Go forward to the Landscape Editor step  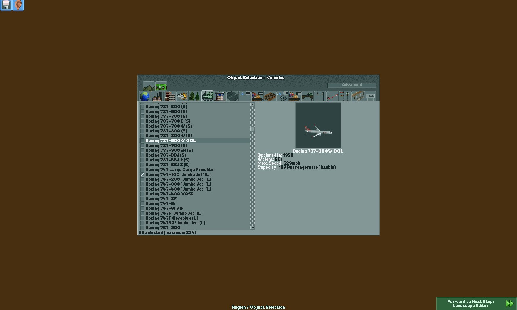point(476,304)
